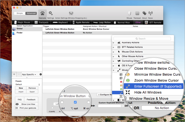Viewport: 185px width, 122px height.
Task: Select the row with Zoom Window Below Cursor
Action: coord(103,29)
